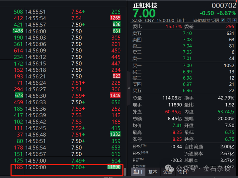Click the highlighted 823 volume at 14:56:21
The width and height of the screenshot is (238, 178).
pyautogui.click(x=116, y=76)
